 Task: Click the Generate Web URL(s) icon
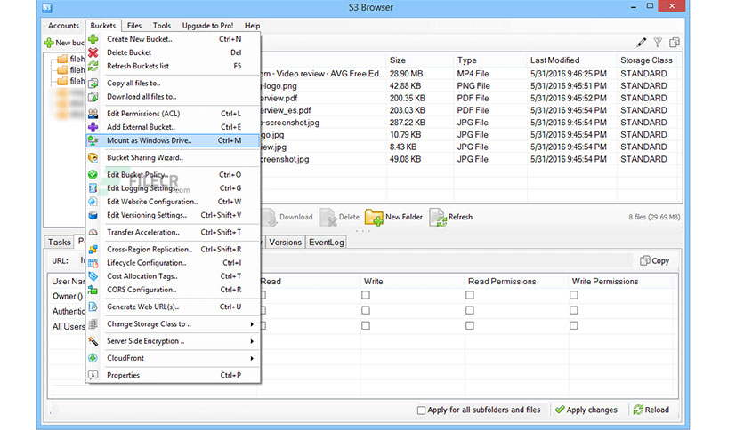coord(93,307)
